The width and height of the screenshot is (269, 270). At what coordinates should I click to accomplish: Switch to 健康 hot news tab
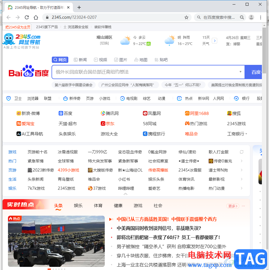(x=118, y=206)
